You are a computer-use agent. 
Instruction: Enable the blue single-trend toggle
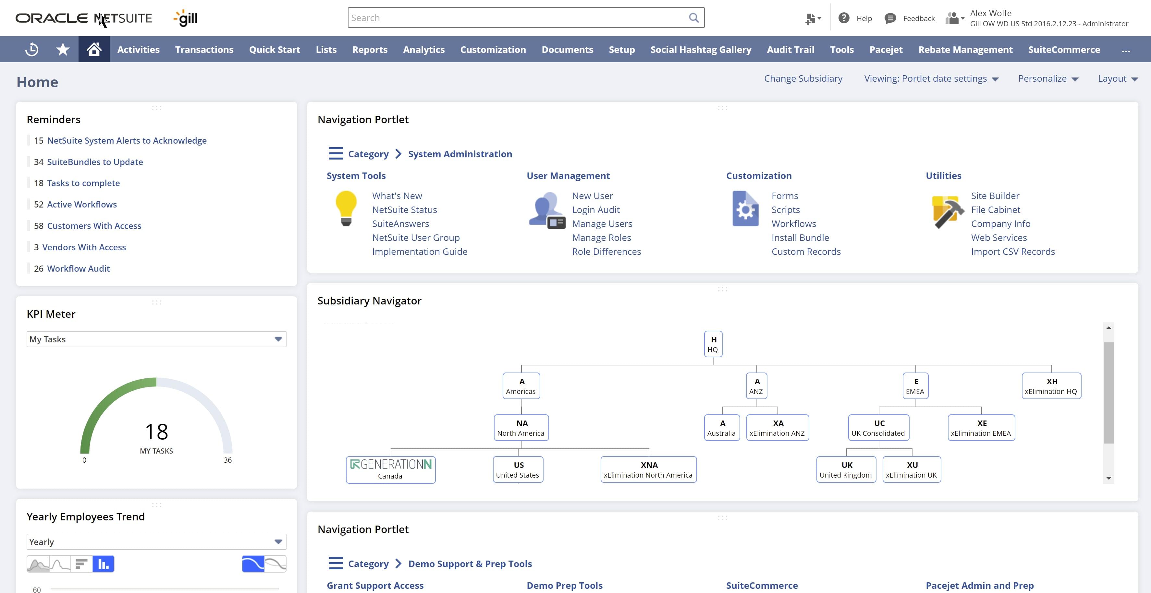(253, 564)
